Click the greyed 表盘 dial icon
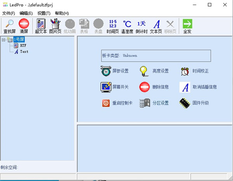The image size is (233, 181). [98, 24]
